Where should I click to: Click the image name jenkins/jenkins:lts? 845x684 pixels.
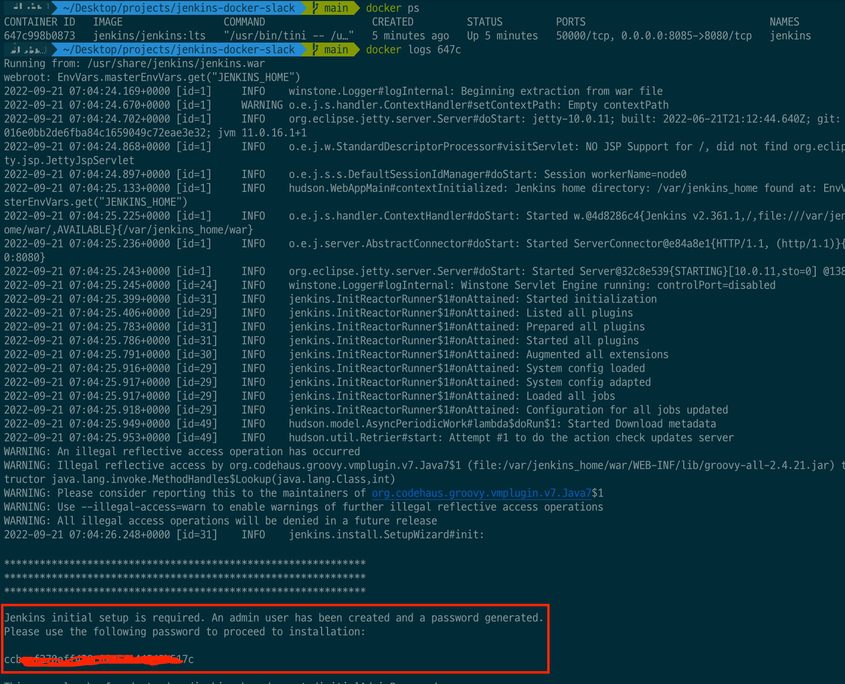click(x=149, y=36)
